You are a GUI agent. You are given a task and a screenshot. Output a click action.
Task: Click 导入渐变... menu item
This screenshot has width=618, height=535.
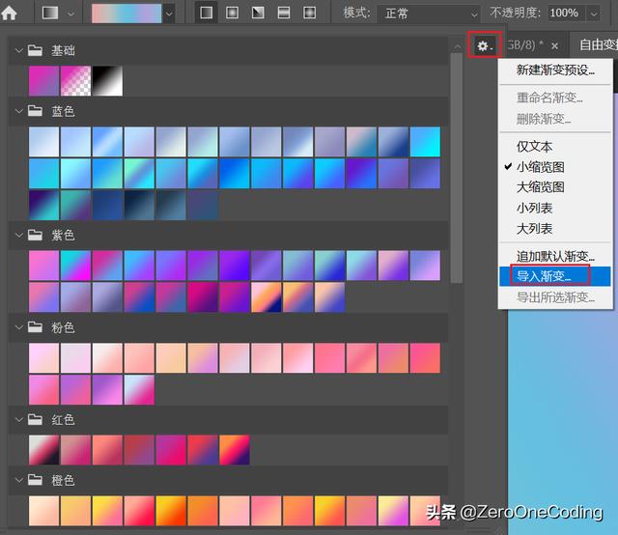click(544, 276)
